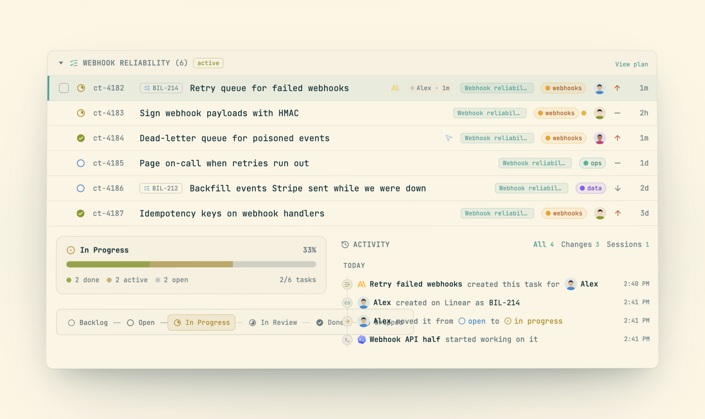Image resolution: width=705 pixels, height=419 pixels.
Task: Click assignee avatar on ct-4183 row
Action: coord(599,113)
